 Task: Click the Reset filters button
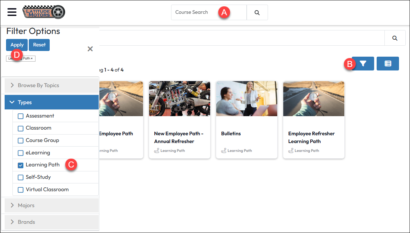click(x=39, y=45)
